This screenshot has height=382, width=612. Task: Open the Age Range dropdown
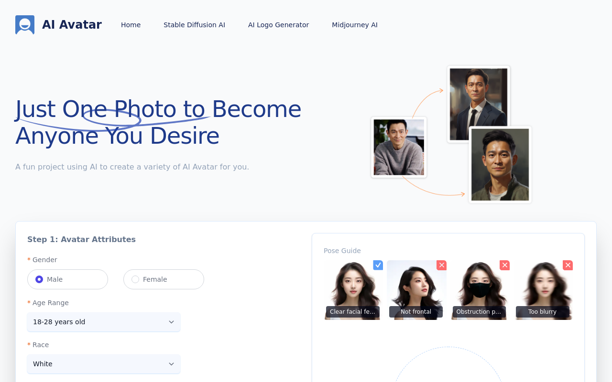point(104,322)
